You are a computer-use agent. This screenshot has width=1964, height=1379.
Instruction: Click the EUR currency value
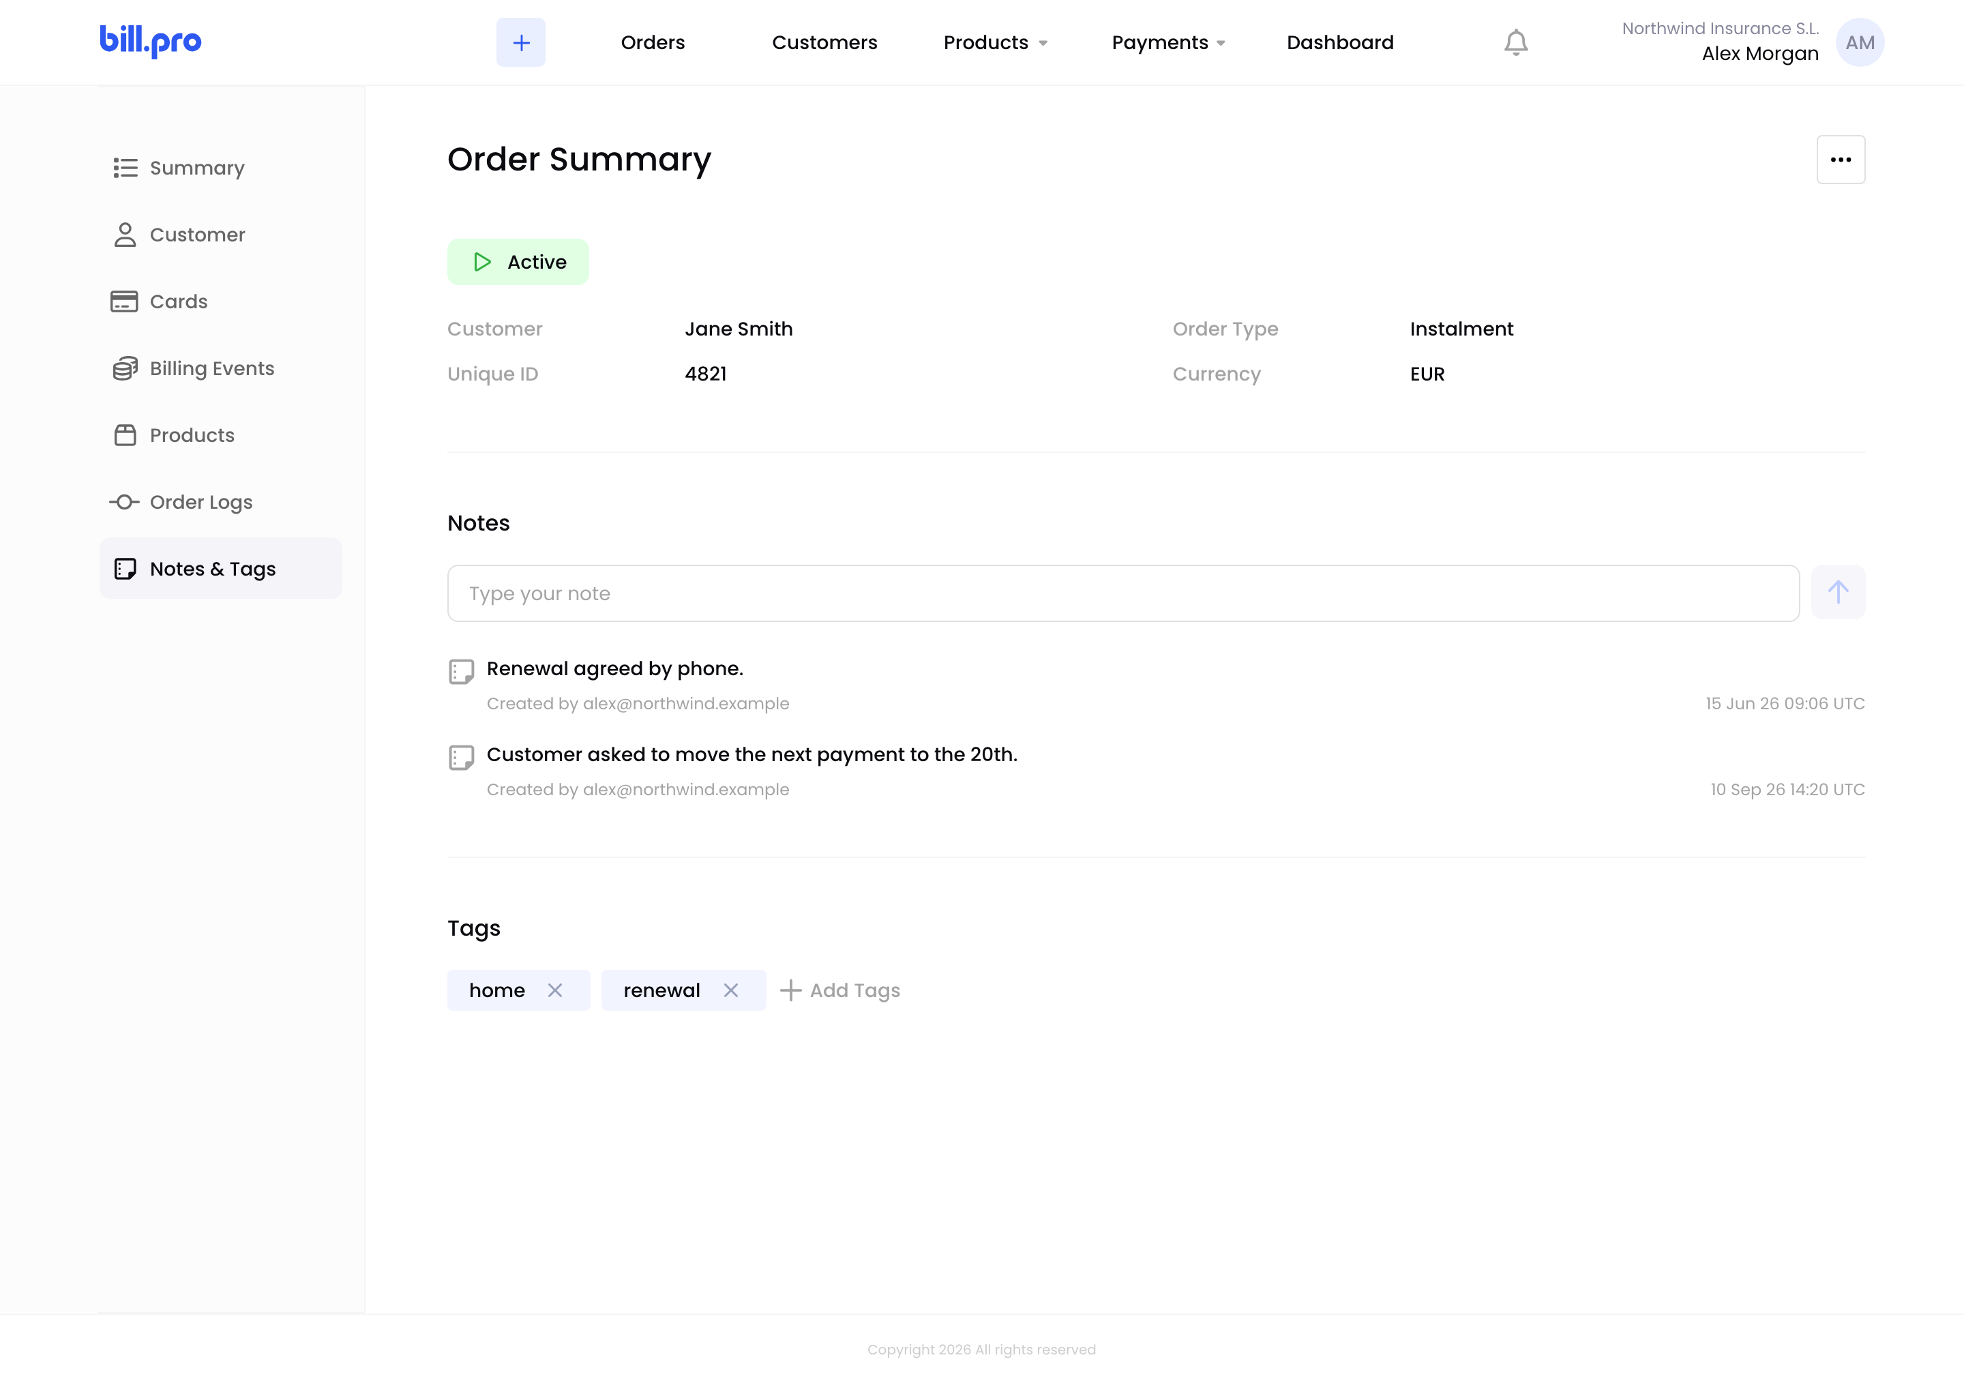click(1427, 374)
